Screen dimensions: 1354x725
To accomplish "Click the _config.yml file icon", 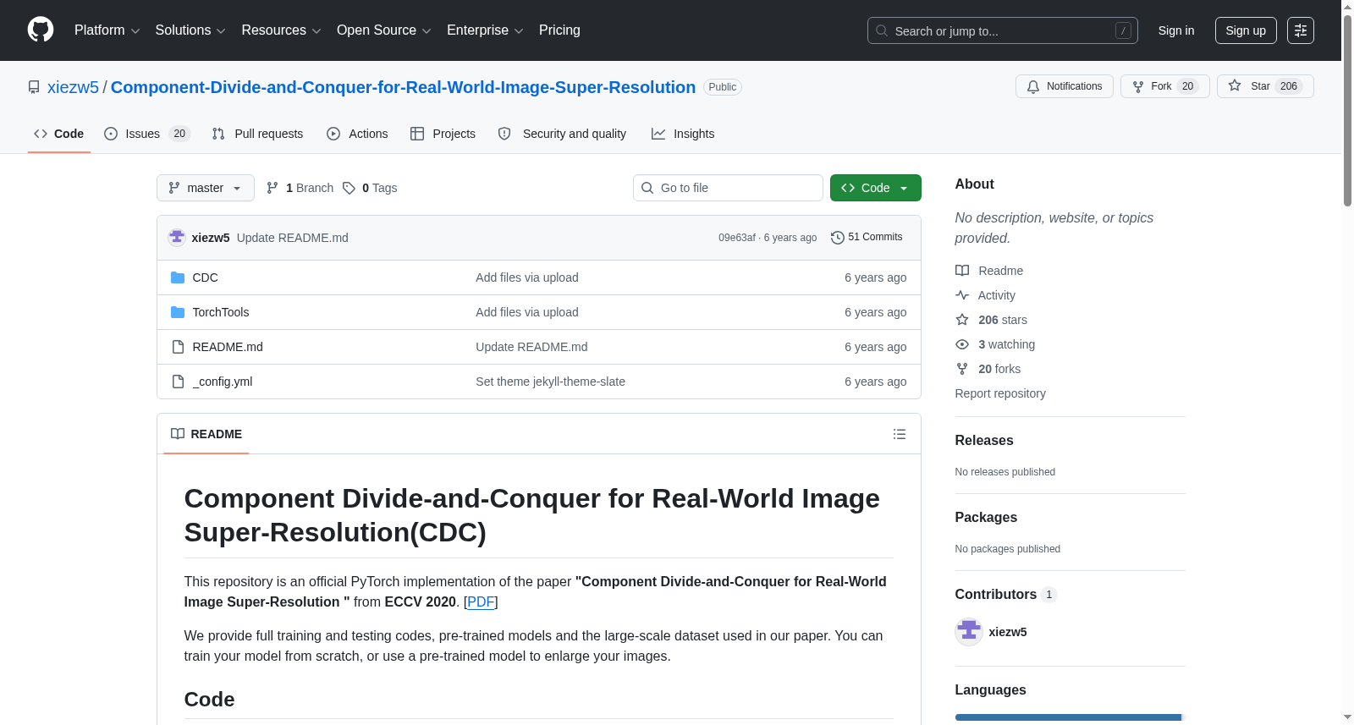I will click(178, 382).
